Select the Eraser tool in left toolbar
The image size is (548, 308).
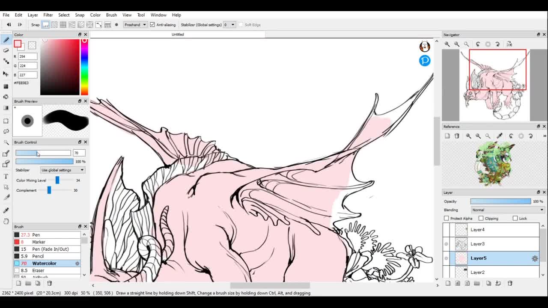click(6, 50)
